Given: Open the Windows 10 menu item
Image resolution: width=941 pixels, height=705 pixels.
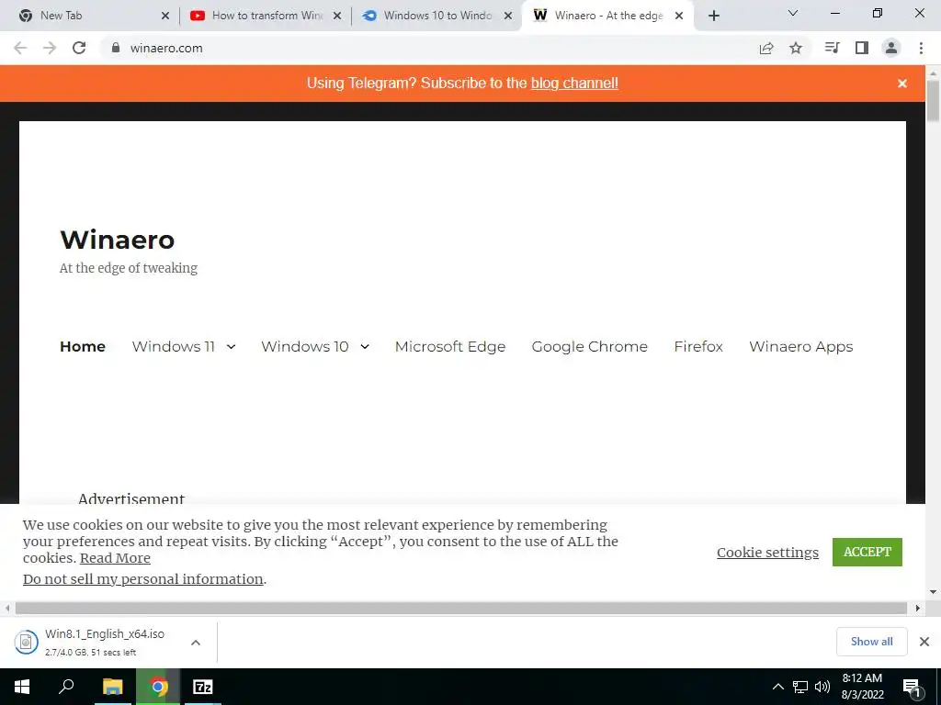Looking at the screenshot, I should pos(305,346).
